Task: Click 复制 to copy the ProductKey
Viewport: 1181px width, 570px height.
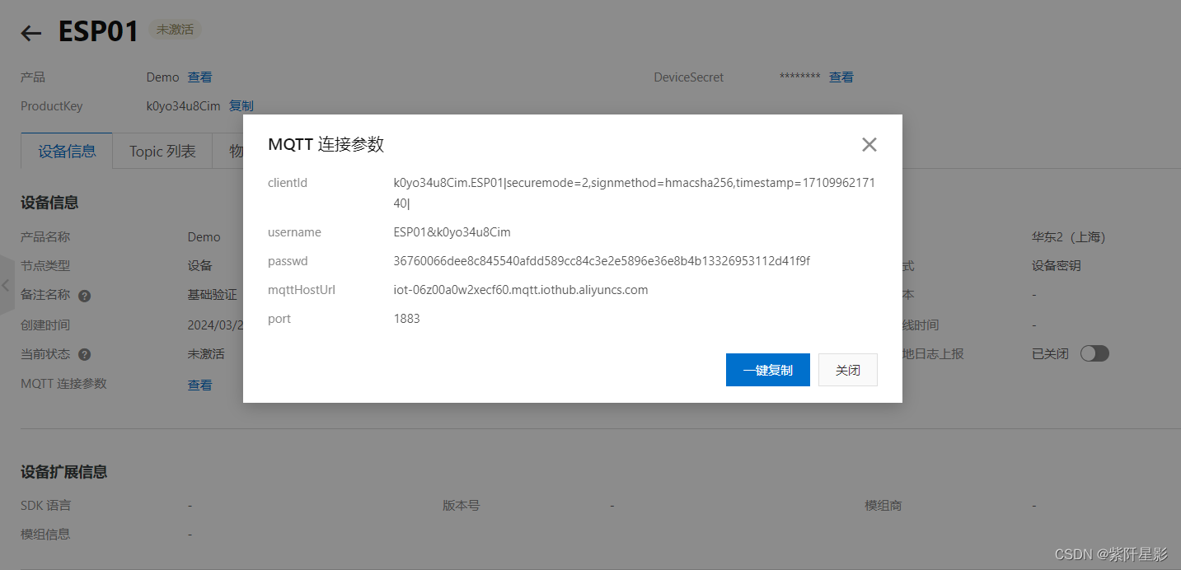Action: click(241, 105)
